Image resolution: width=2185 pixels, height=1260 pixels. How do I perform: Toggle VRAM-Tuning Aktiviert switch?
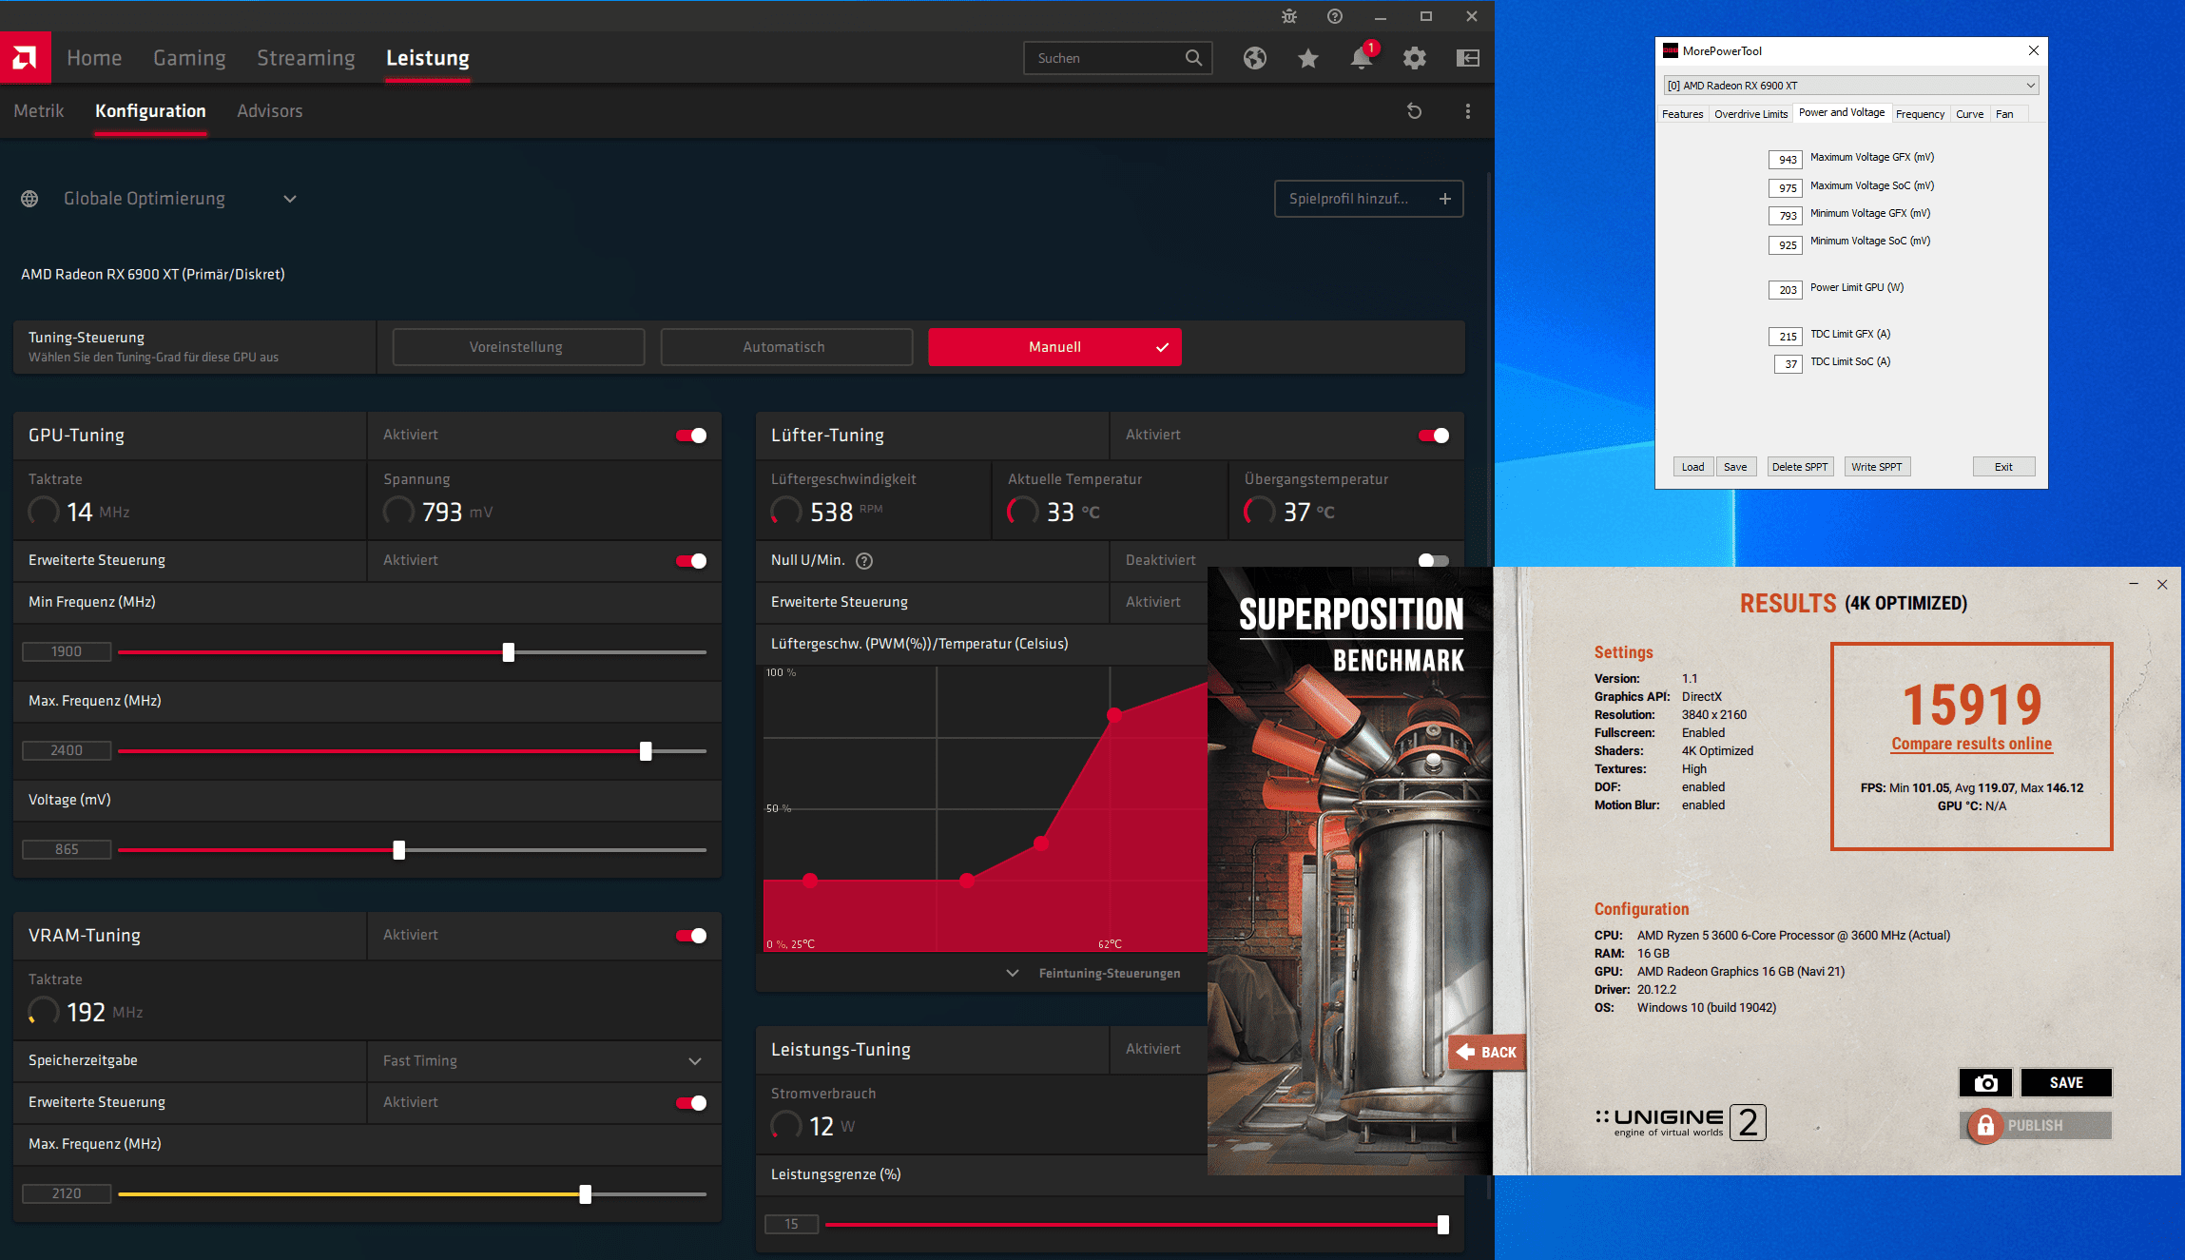click(691, 936)
